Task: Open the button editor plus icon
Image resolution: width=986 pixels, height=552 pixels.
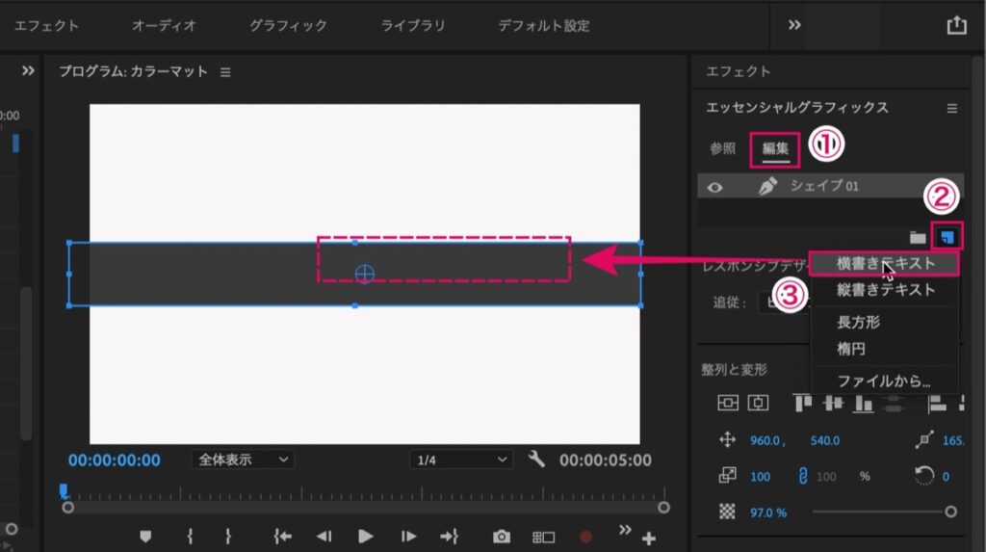Action: pyautogui.click(x=649, y=539)
